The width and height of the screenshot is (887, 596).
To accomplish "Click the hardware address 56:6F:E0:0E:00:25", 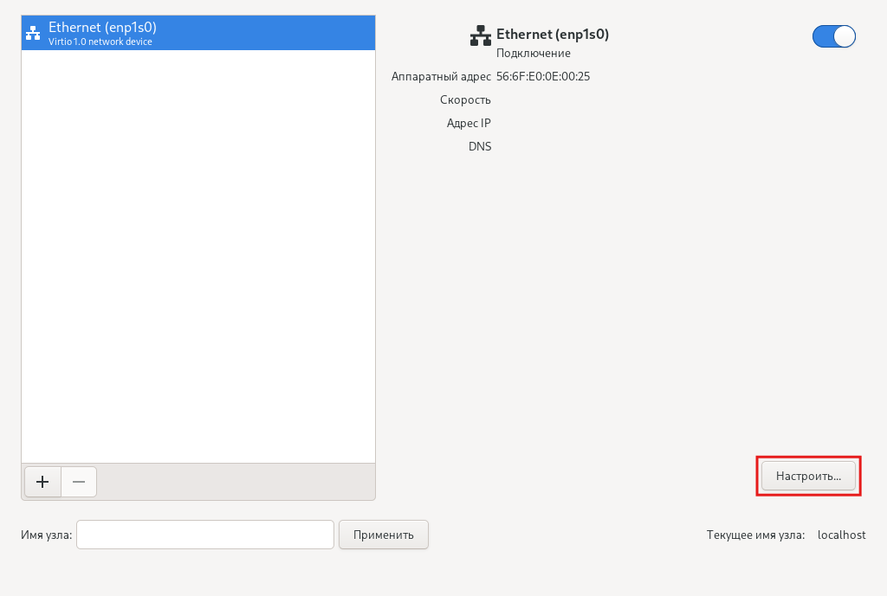I will (543, 76).
